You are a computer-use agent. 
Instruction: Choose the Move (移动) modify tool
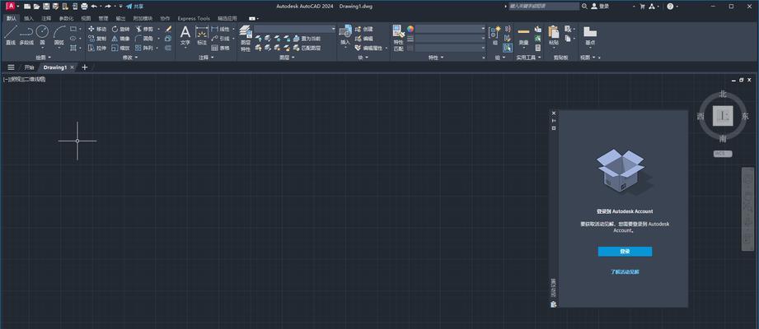[97, 29]
